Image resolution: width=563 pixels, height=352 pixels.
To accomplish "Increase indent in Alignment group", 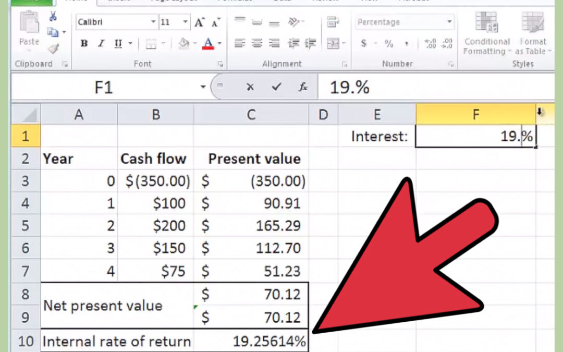I will (x=311, y=43).
